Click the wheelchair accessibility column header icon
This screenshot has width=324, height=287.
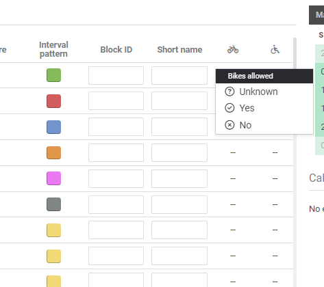tap(275, 49)
